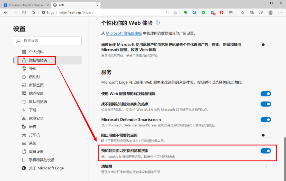Turn off the Microsoft Defender Smartscreen toggle
286x181 pixels.
click(266, 120)
